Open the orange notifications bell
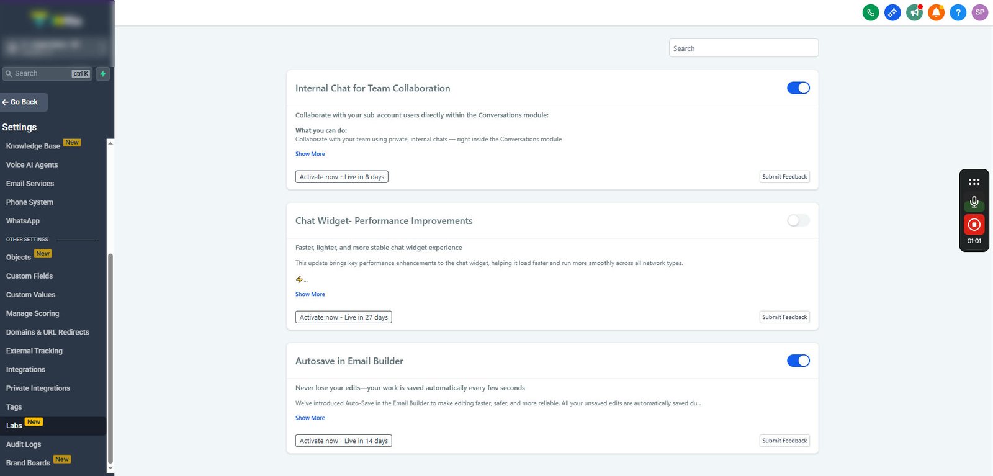993x476 pixels. click(x=936, y=12)
